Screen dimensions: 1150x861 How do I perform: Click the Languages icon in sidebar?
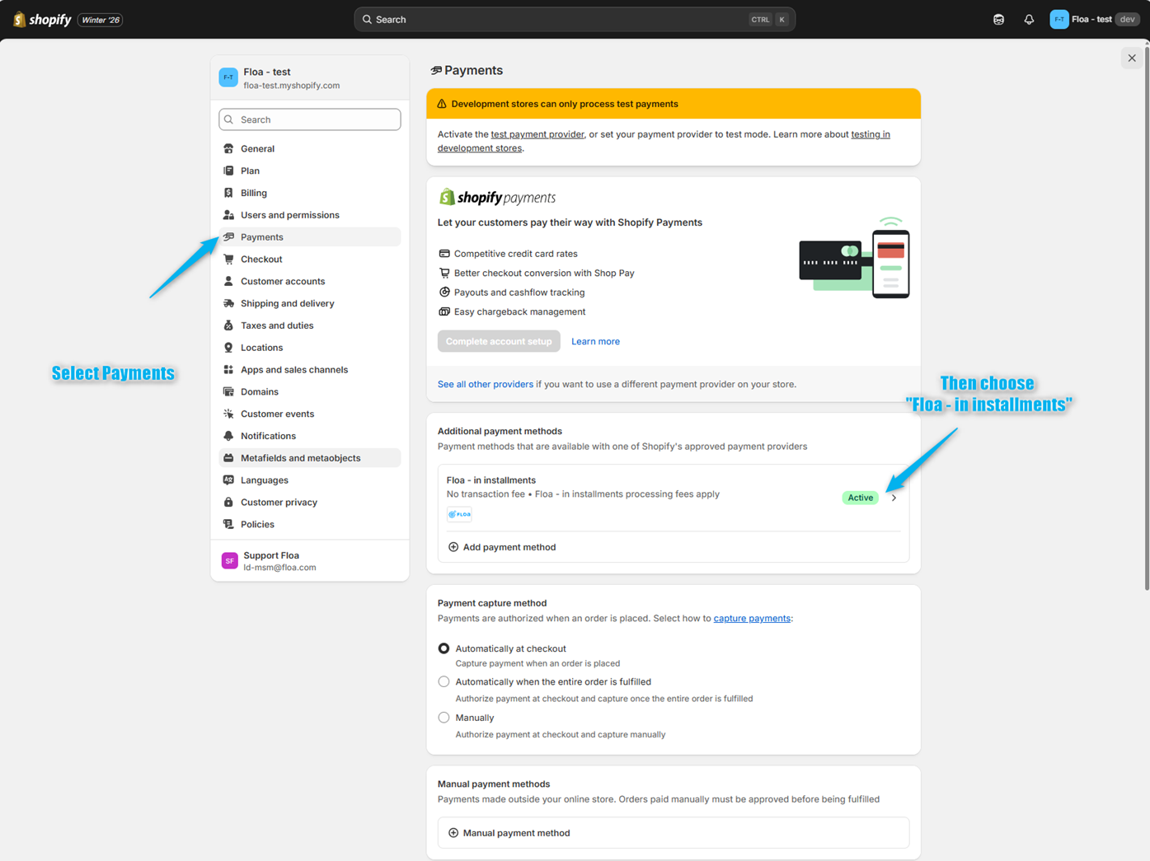coord(228,480)
